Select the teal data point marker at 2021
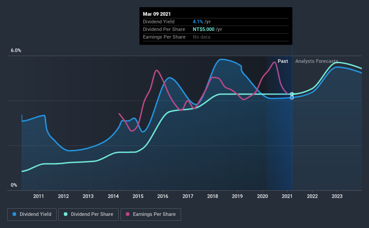This screenshot has height=228, width=369. pos(292,94)
